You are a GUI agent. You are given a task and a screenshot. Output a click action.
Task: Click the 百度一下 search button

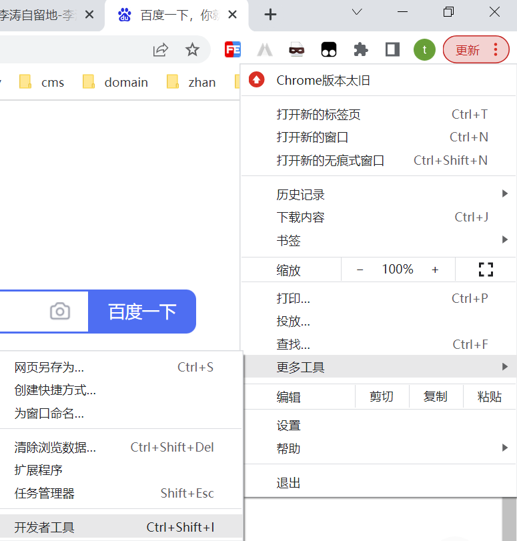coord(142,312)
